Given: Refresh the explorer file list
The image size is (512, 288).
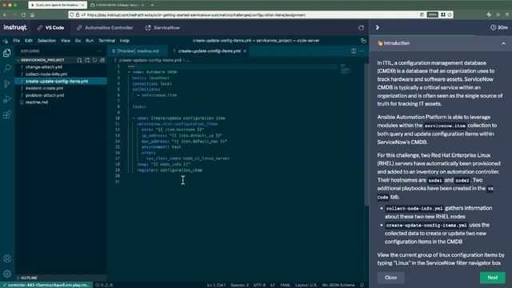Looking at the screenshot, I should 94,60.
